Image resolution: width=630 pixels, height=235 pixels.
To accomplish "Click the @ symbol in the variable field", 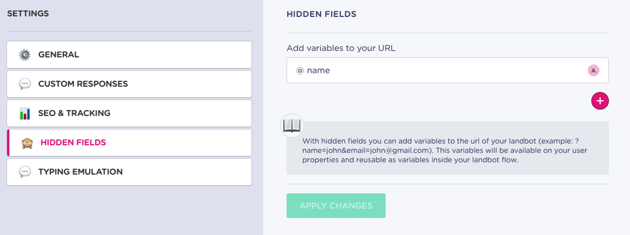I will [299, 70].
